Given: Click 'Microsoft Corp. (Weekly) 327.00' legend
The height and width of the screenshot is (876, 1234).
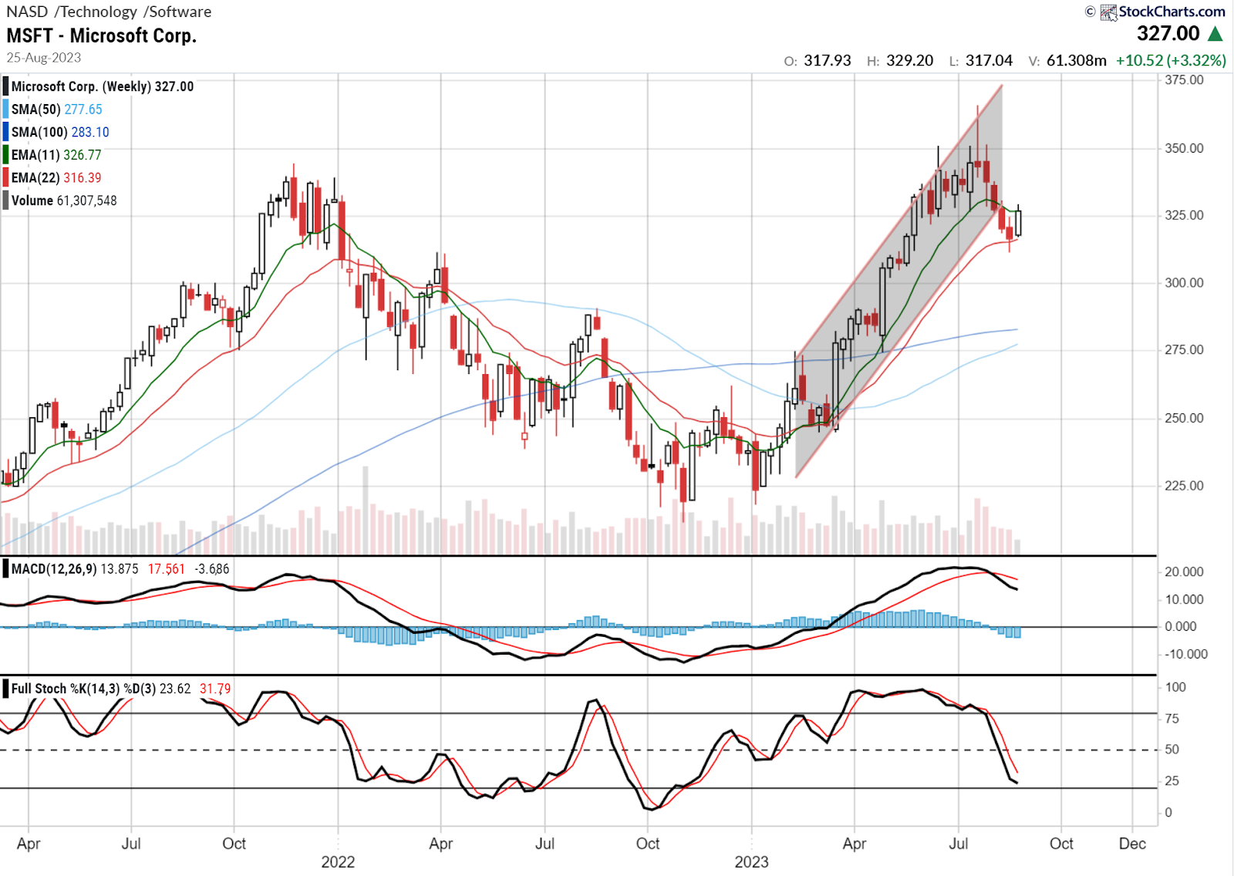Looking at the screenshot, I should [x=103, y=86].
